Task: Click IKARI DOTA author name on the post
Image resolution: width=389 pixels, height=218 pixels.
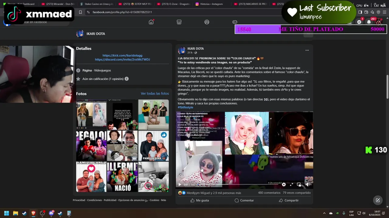Action: [x=195, y=48]
